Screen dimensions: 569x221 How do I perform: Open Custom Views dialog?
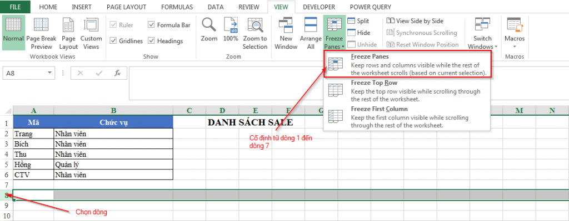[x=91, y=33]
